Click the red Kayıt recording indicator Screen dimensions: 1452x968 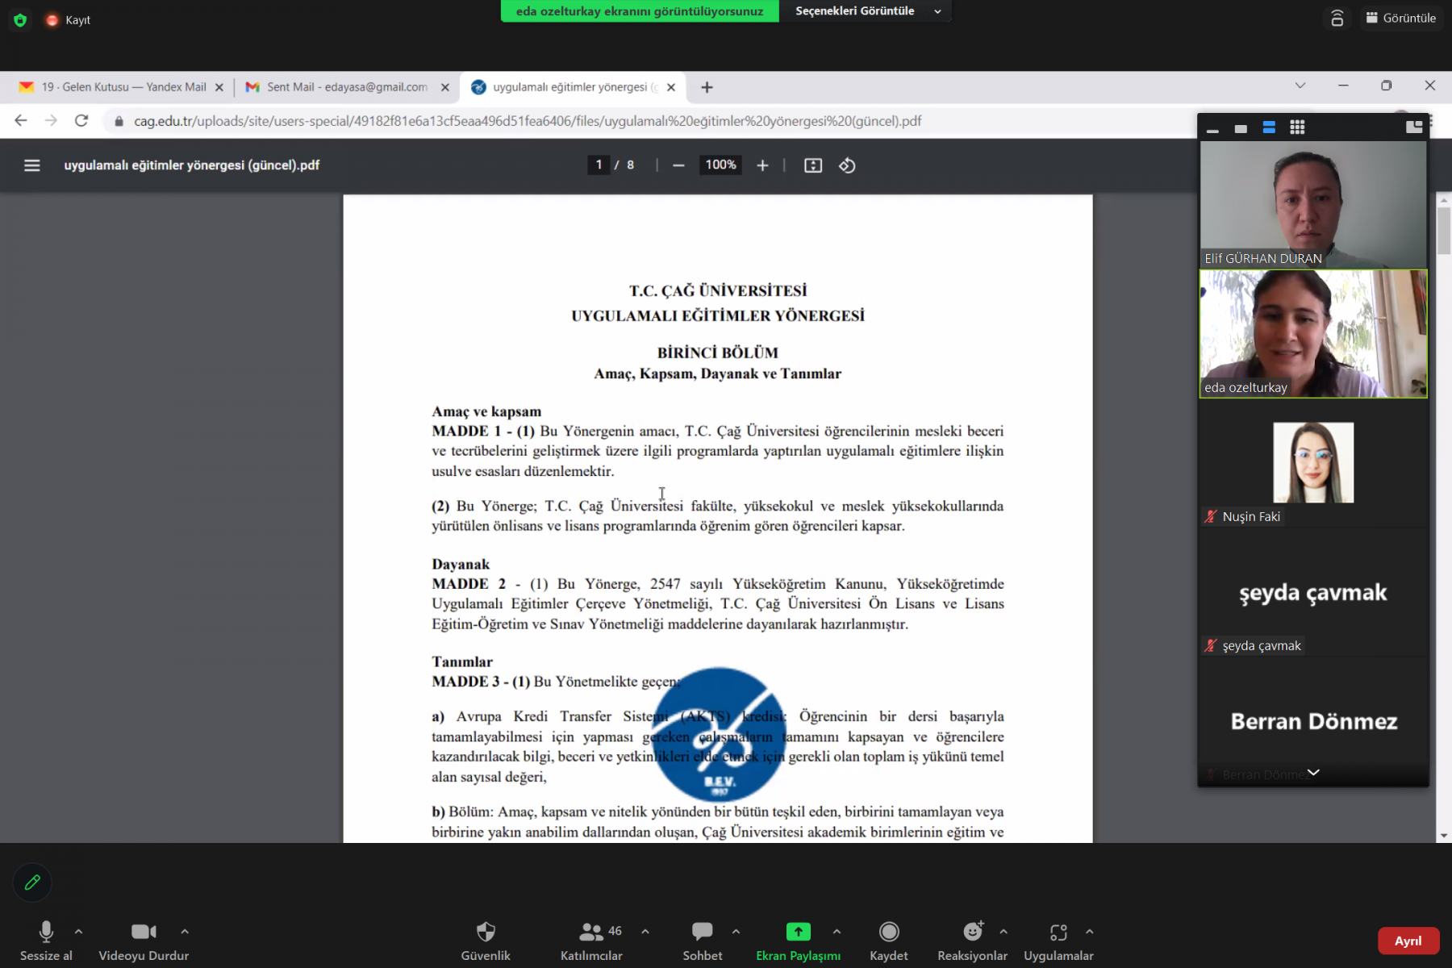tap(68, 20)
